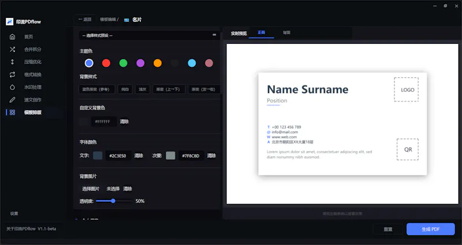Switch to the 正面 front tab
The height and width of the screenshot is (245, 462).
click(x=262, y=33)
